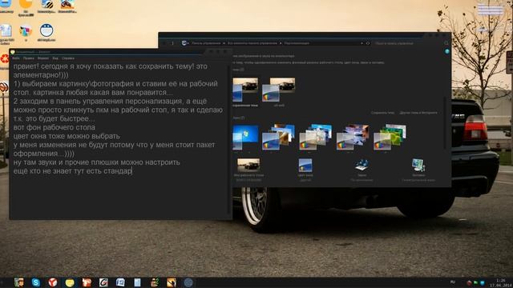Select the second theme under My themes

(x=279, y=92)
